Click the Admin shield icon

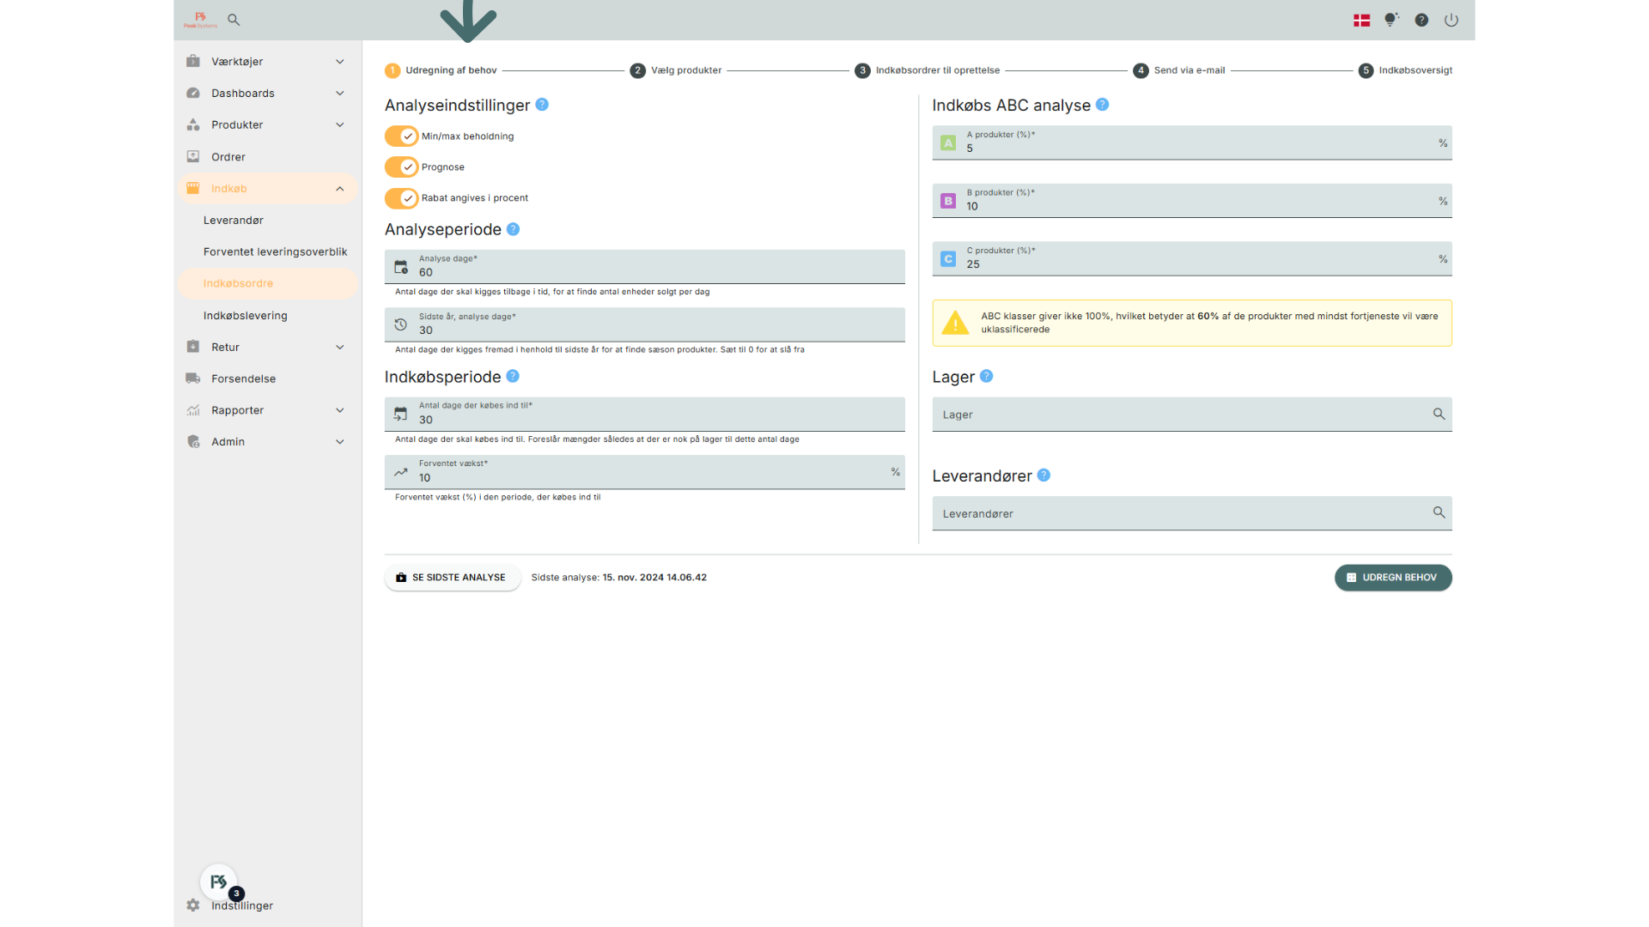193,441
